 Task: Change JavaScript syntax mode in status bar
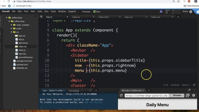tap(175, 85)
